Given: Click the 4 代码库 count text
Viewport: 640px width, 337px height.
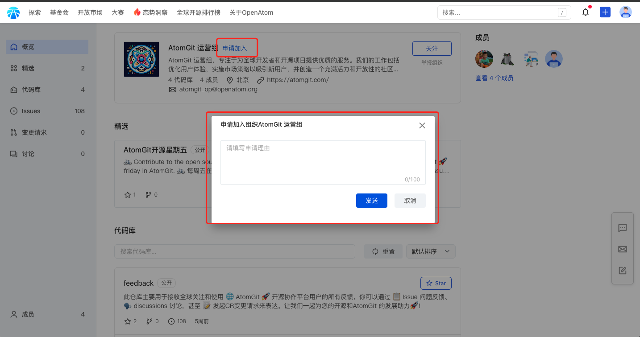Looking at the screenshot, I should tap(180, 80).
